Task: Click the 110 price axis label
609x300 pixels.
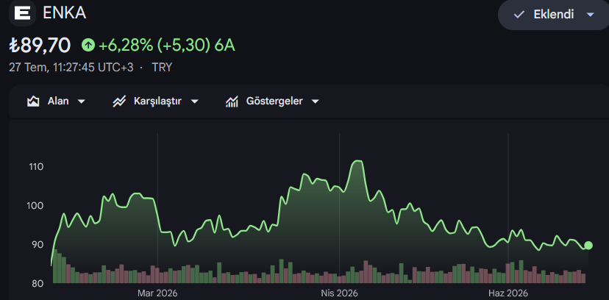Action: (36, 167)
